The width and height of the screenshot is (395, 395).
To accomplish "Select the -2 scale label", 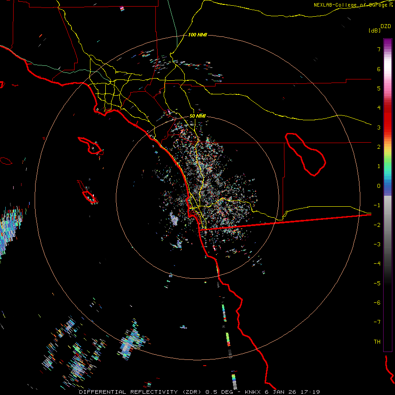I will tap(377, 225).
